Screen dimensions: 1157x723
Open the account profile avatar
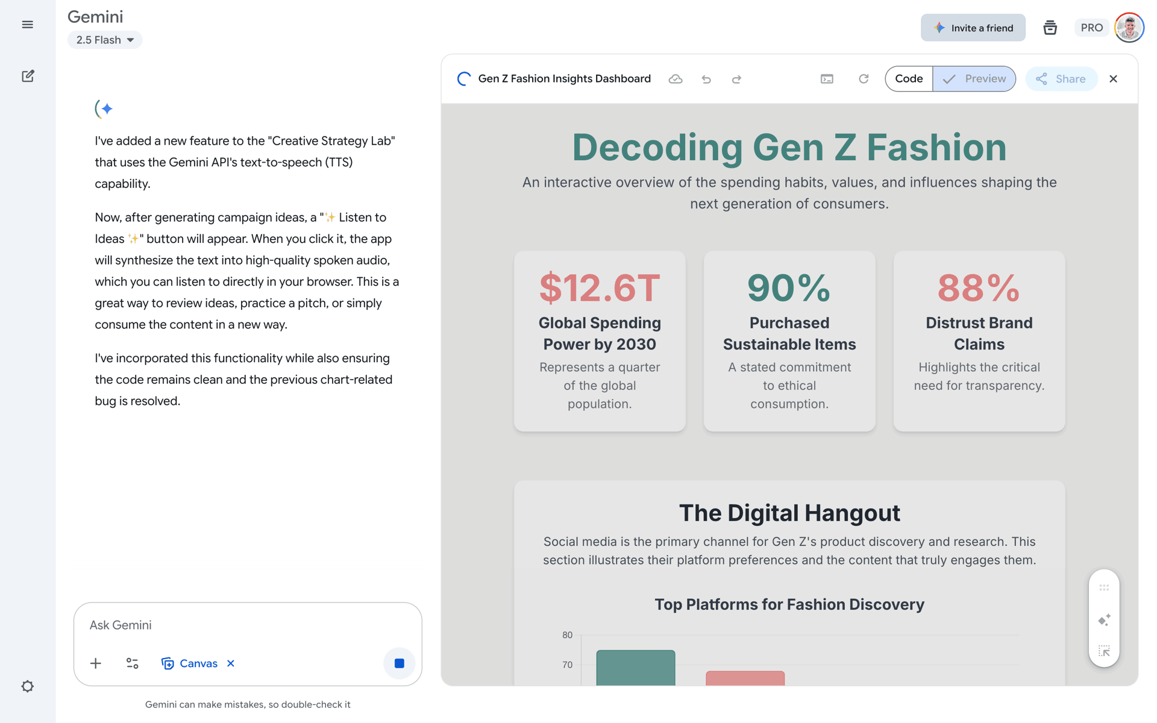tap(1129, 28)
